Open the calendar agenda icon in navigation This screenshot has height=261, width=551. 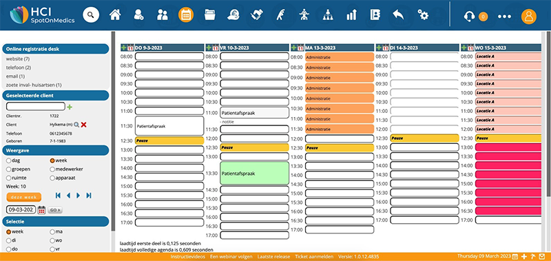(x=186, y=15)
